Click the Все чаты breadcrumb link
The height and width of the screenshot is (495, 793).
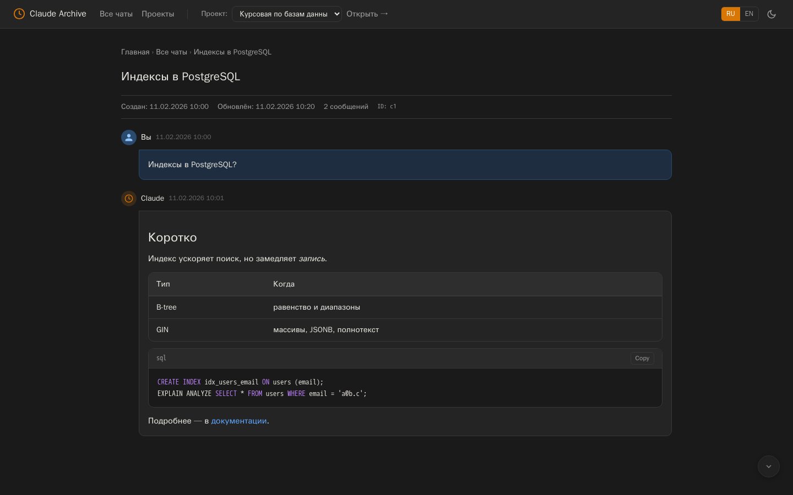[172, 52]
